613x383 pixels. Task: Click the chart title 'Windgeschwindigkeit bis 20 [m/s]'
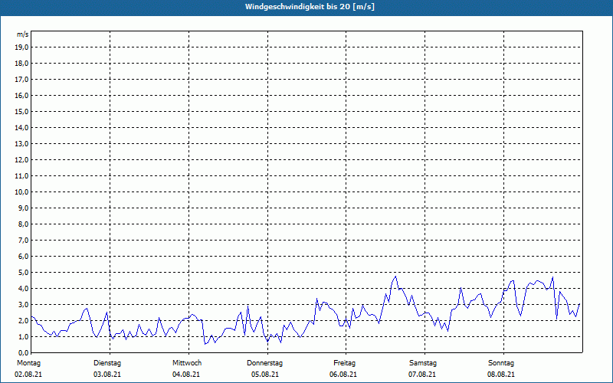point(310,7)
